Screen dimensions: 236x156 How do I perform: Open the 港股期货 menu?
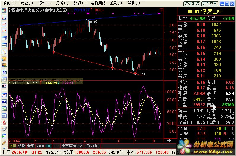(x=98, y=3)
